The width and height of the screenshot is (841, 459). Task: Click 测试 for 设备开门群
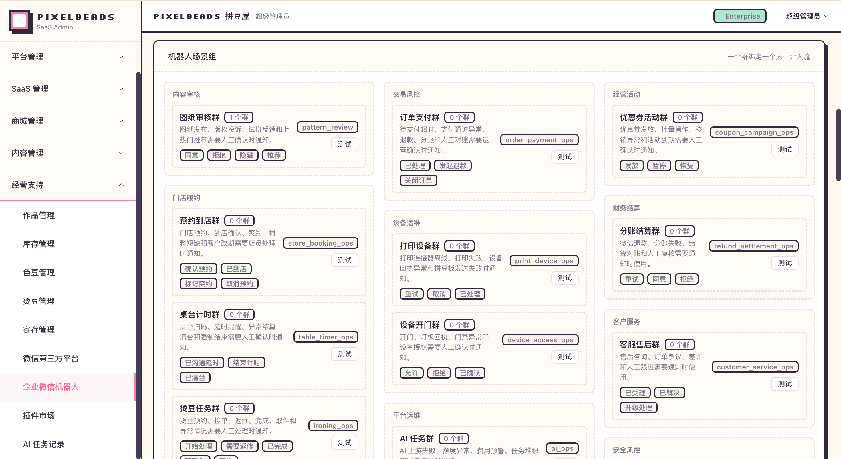coord(564,357)
